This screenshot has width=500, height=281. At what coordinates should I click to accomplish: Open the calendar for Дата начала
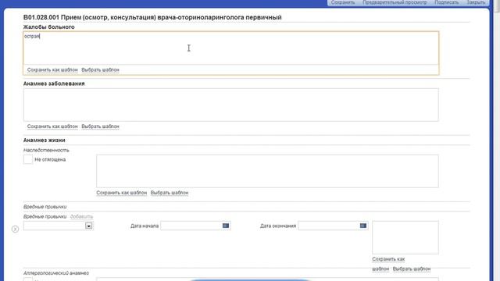point(226,226)
